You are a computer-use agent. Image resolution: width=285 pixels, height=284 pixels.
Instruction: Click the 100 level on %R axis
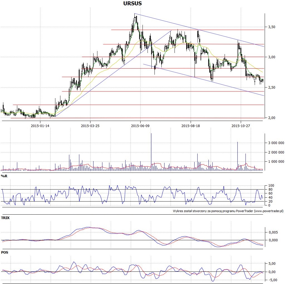271,186
